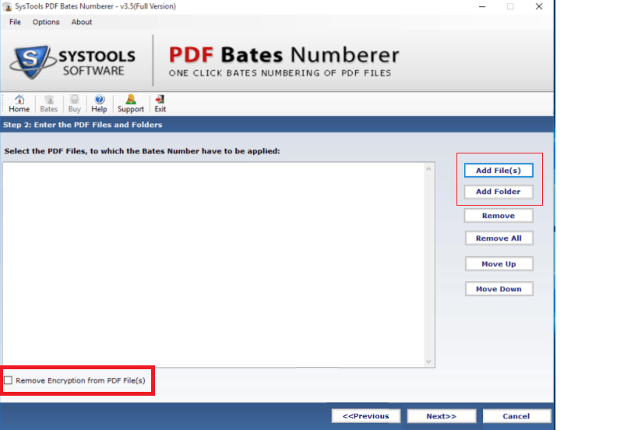Go back with <<Previous button
Image resolution: width=638 pixels, height=430 pixels.
tap(366, 416)
